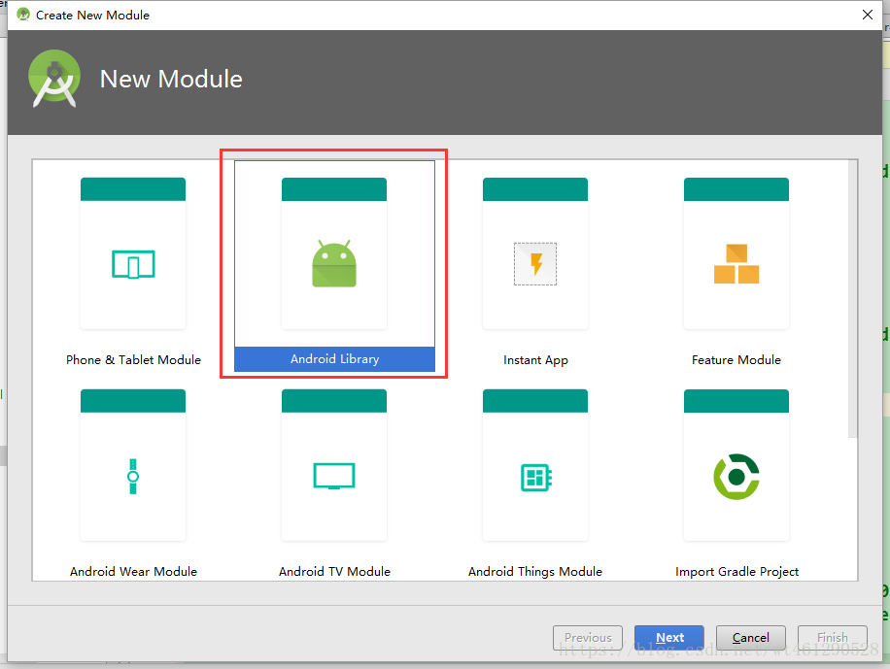Click the Android Things Module label
The height and width of the screenshot is (669, 890).
pos(535,571)
